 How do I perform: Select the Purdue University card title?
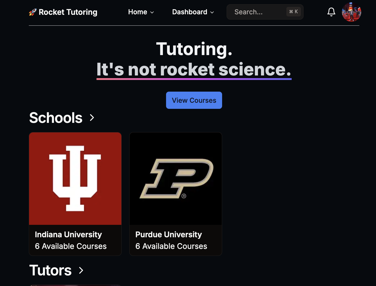coord(168,235)
